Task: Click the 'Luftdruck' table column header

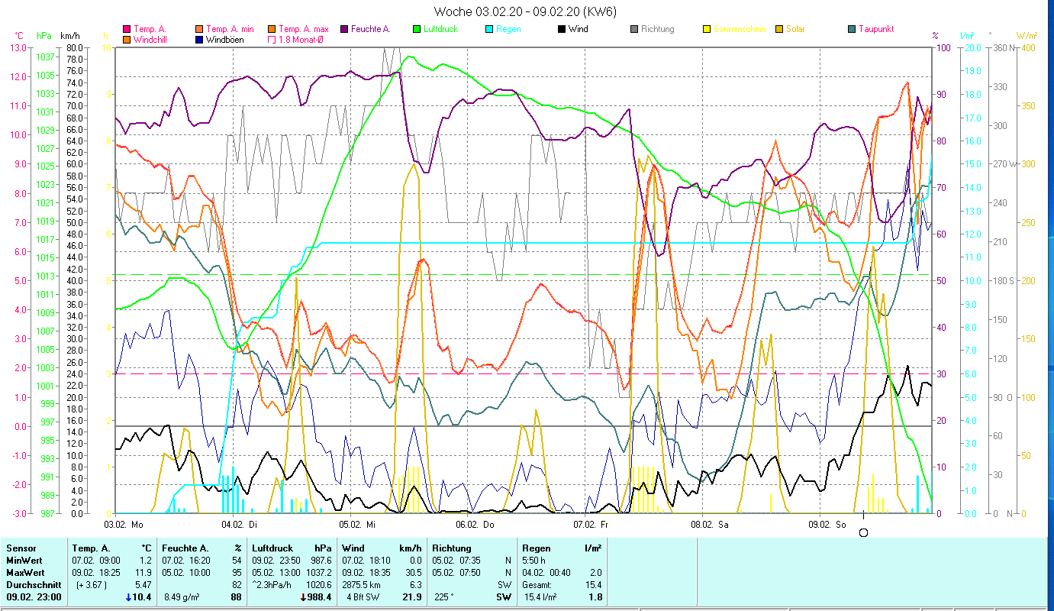Action: (x=272, y=548)
